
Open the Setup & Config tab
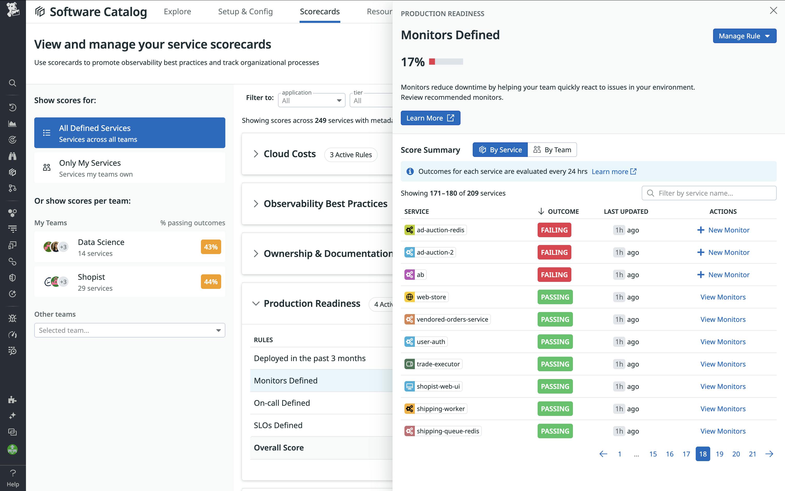point(246,12)
